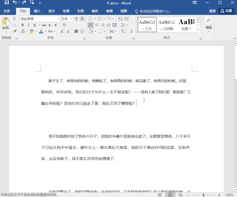Click 登录 sign in

pyautogui.click(x=213, y=11)
